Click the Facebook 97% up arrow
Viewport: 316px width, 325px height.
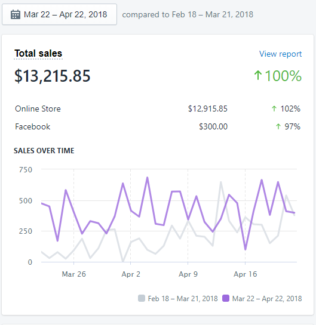[278, 126]
